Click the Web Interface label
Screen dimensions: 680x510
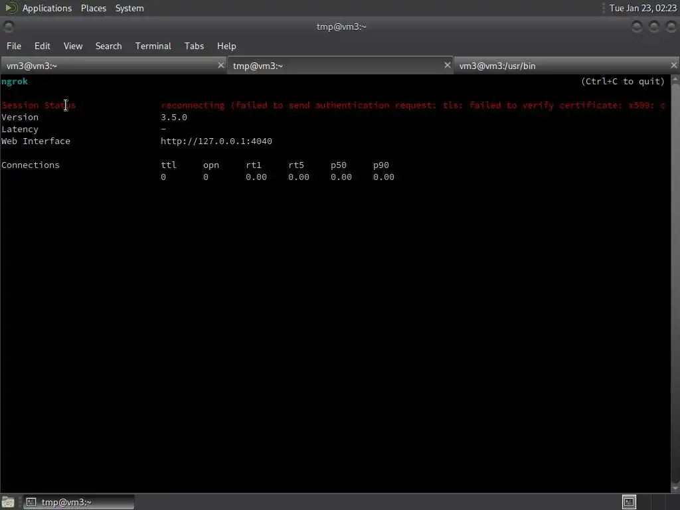(x=36, y=141)
